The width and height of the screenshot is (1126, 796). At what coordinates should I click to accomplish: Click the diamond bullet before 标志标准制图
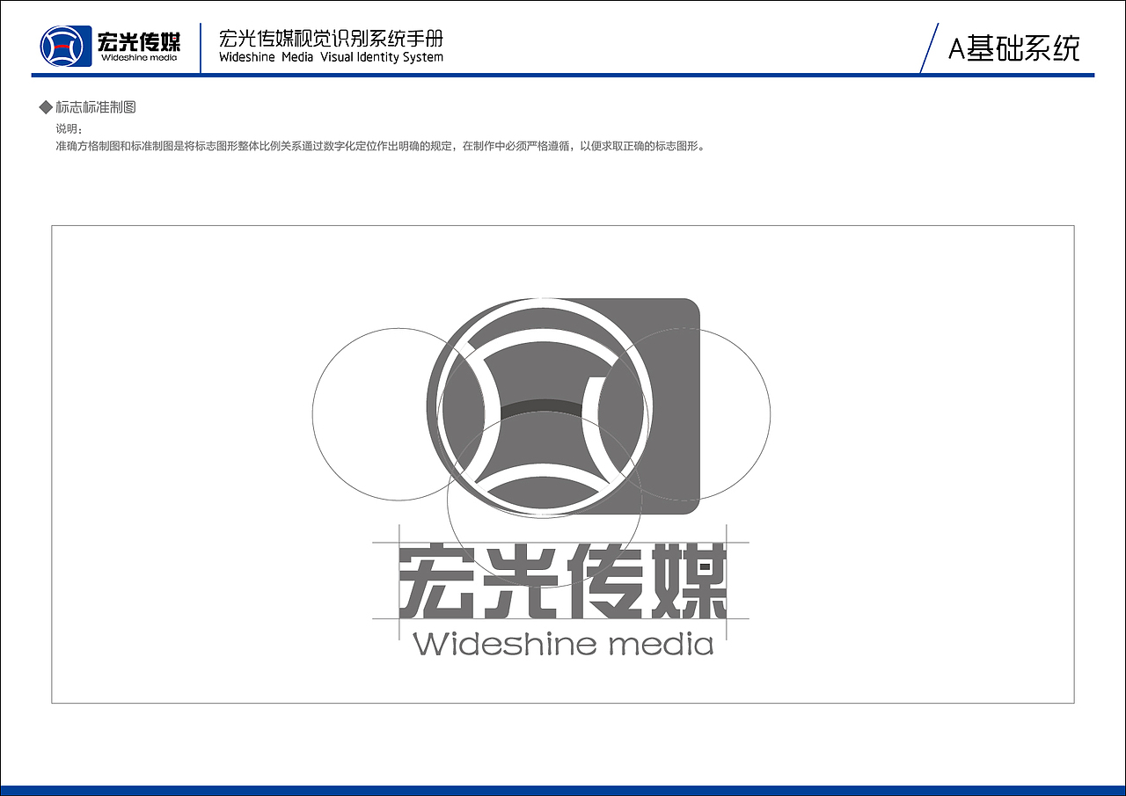click(41, 106)
